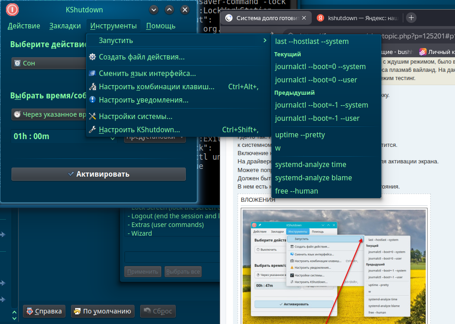
Task: Click the Активировать button
Action: point(99,174)
